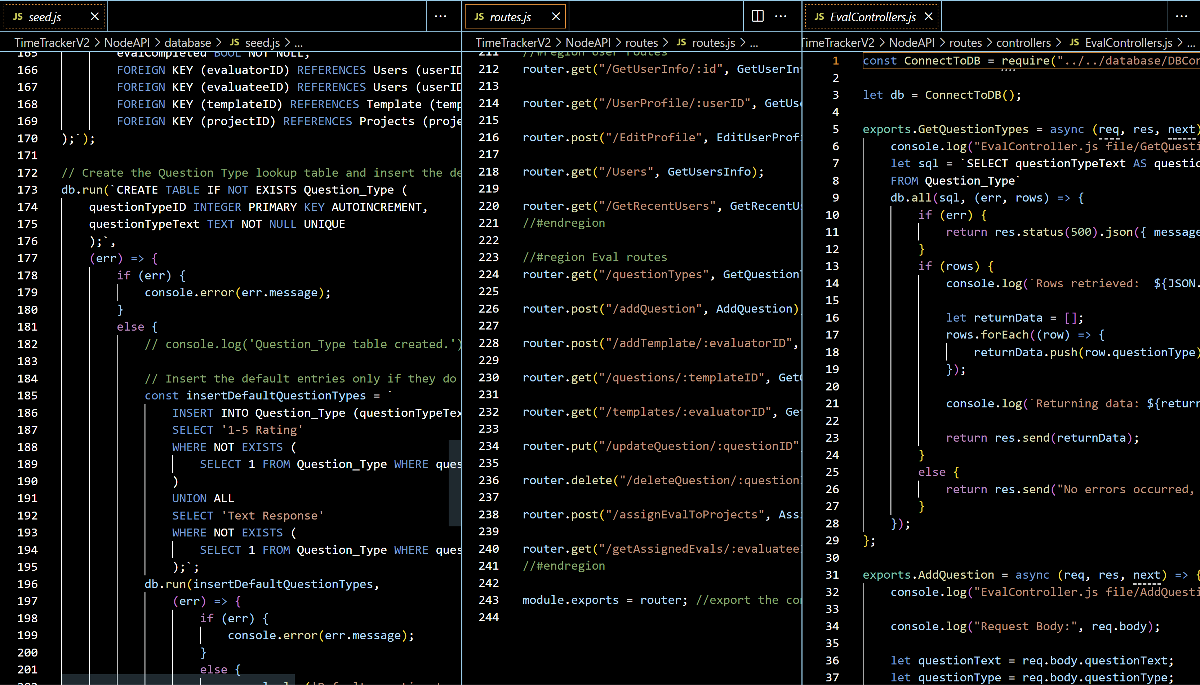The height and width of the screenshot is (685, 1200).
Task: Click the 'UNION ALL' line in seed.js
Action: tap(203, 498)
